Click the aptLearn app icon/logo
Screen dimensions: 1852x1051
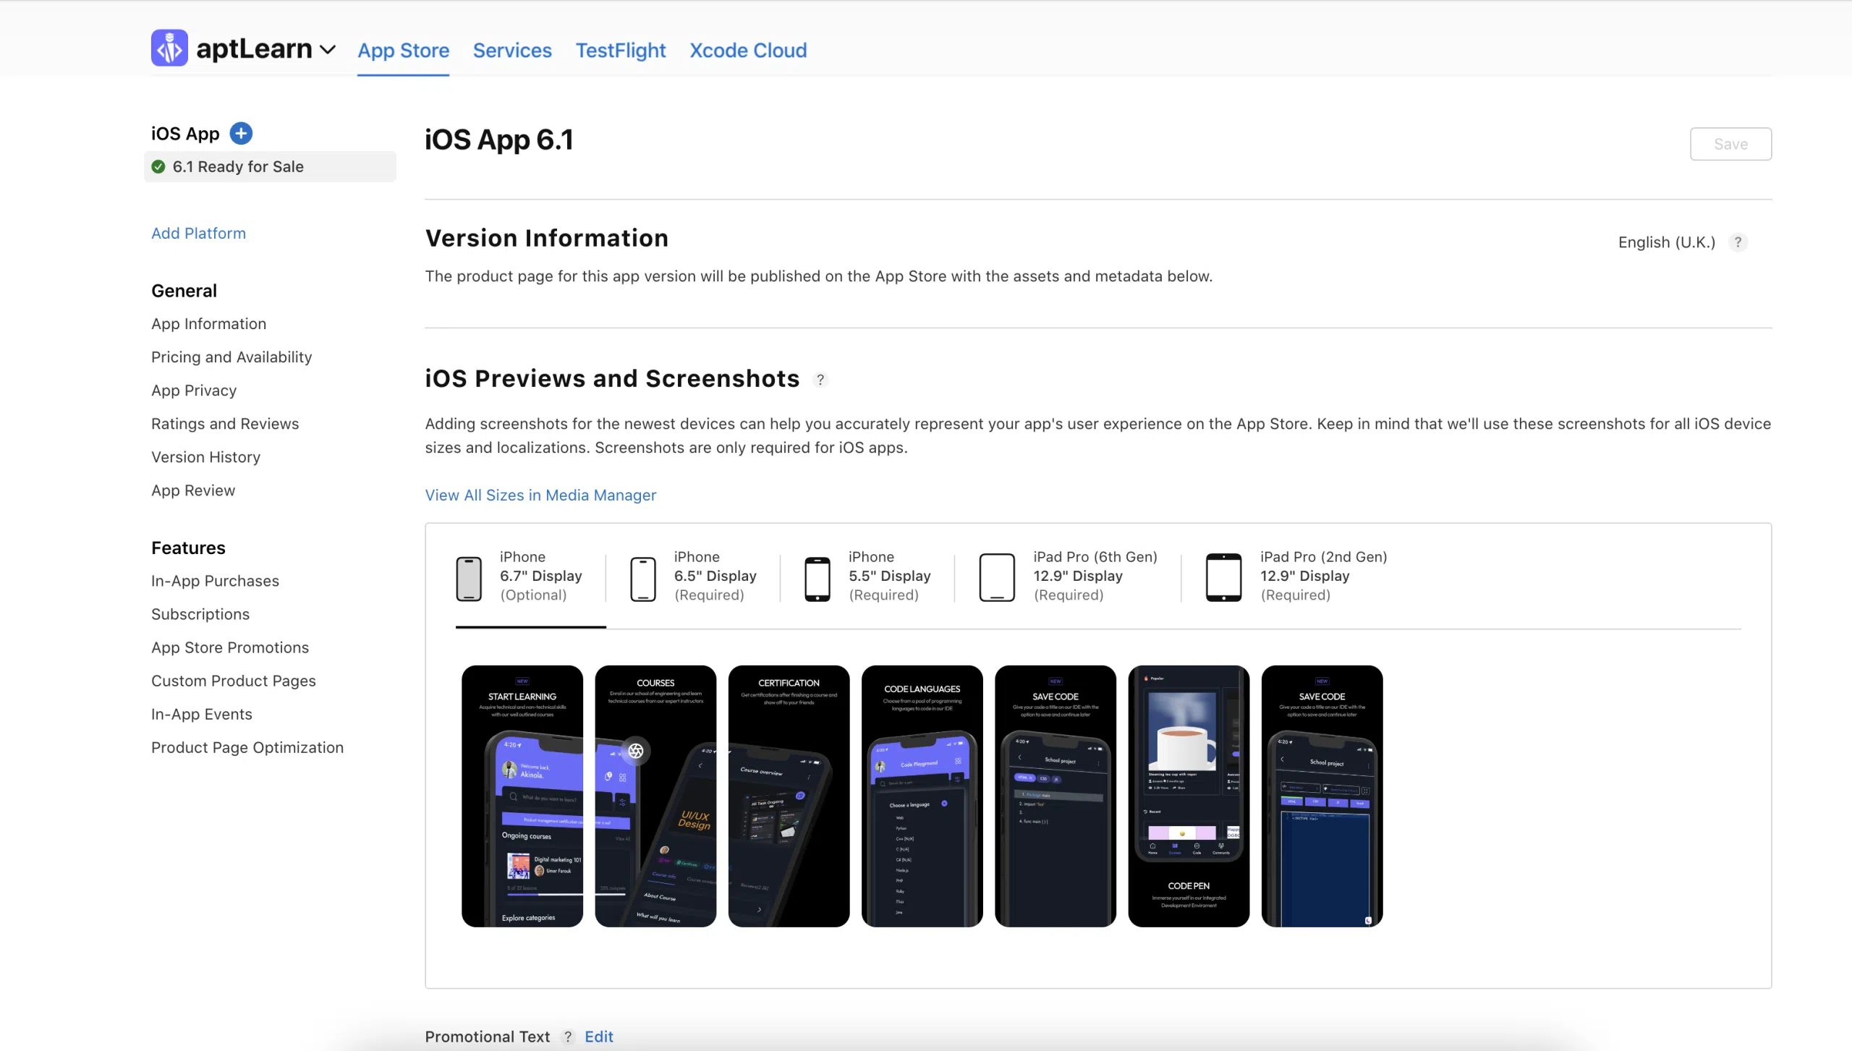pos(171,50)
